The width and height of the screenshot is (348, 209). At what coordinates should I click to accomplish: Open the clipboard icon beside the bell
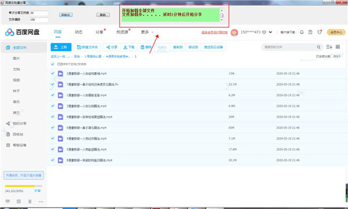[x=310, y=32]
